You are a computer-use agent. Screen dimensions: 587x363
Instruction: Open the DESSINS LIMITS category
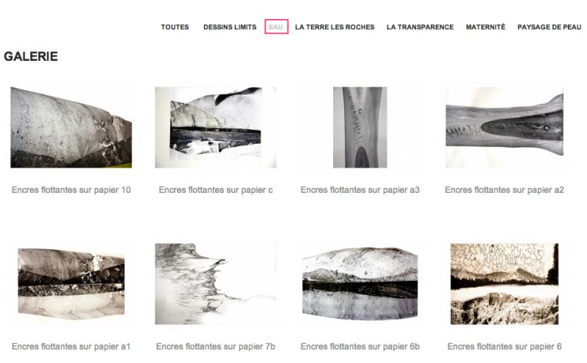coord(230,27)
